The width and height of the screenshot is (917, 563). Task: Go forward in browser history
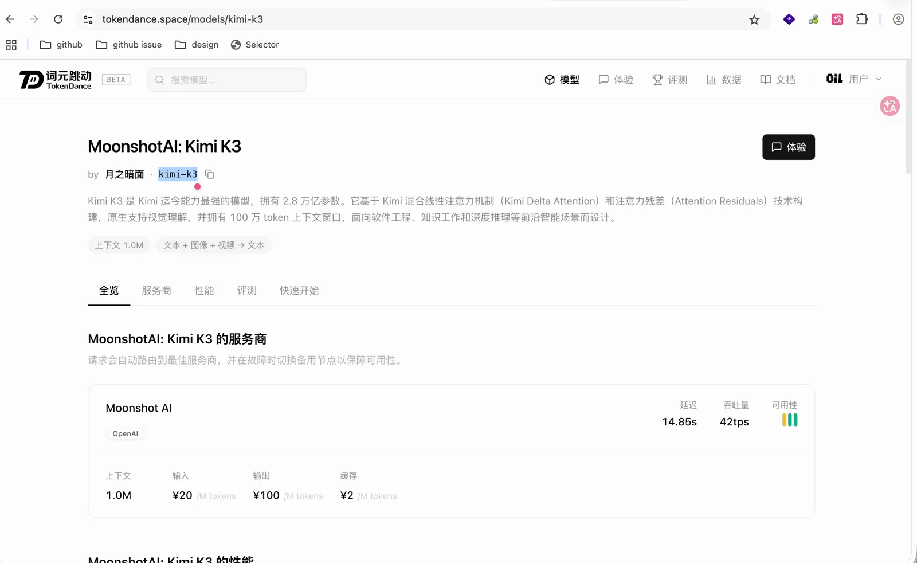tap(34, 19)
